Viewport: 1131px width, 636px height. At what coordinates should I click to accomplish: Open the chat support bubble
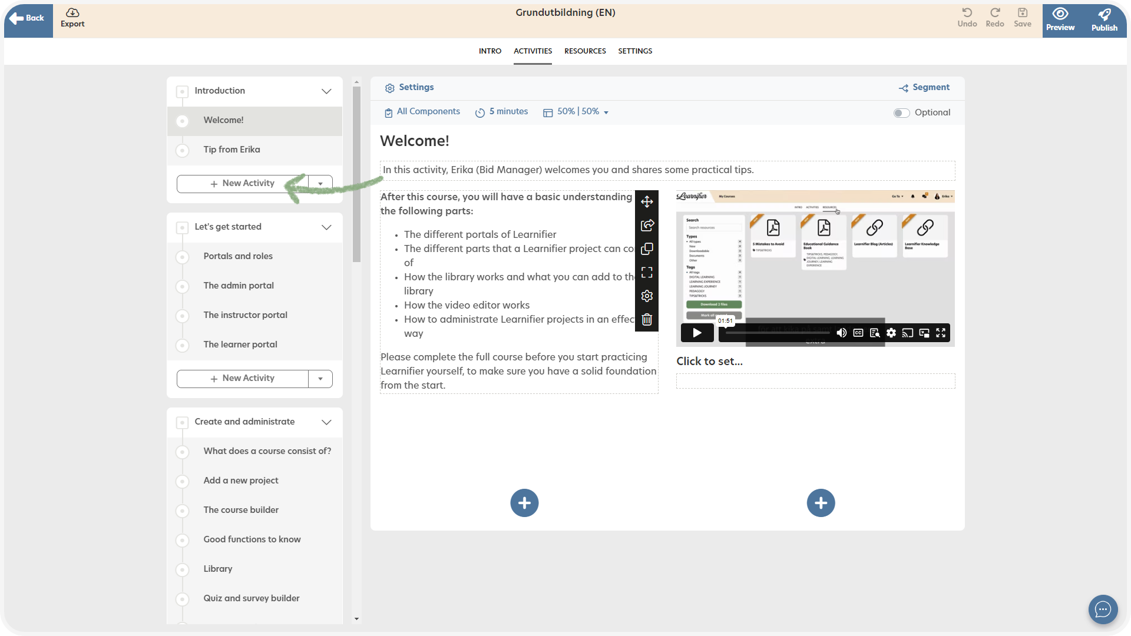click(x=1103, y=609)
